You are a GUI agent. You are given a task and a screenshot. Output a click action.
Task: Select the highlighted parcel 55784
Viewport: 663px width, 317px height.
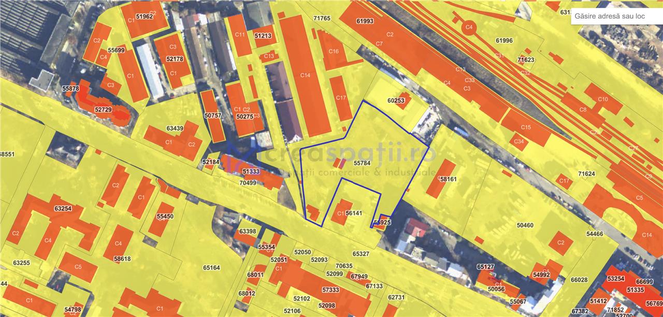tap(363, 163)
